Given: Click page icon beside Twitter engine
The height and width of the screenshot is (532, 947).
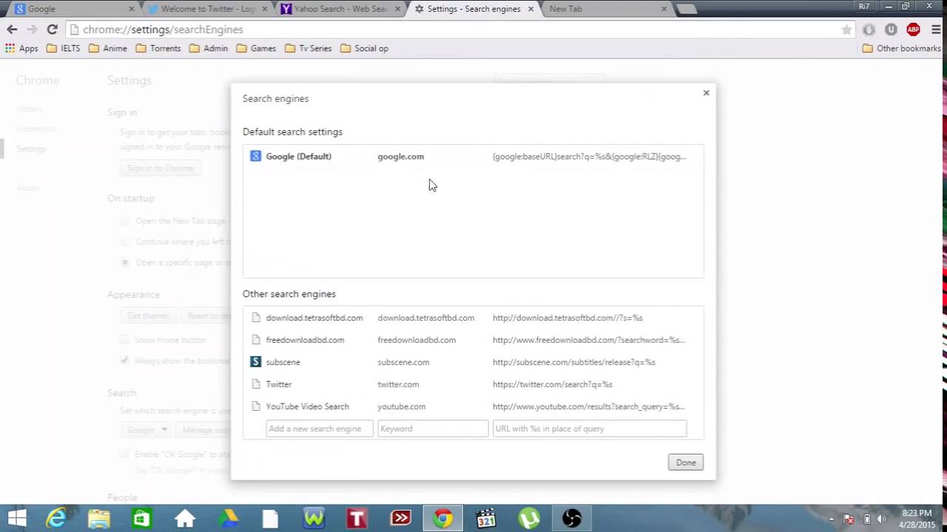Looking at the screenshot, I should click(x=256, y=384).
